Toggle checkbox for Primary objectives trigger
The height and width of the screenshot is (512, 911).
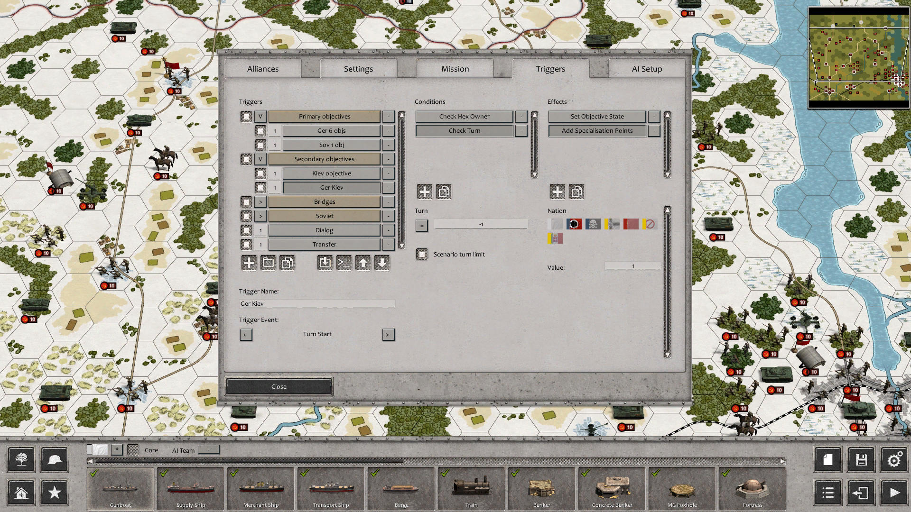[246, 116]
